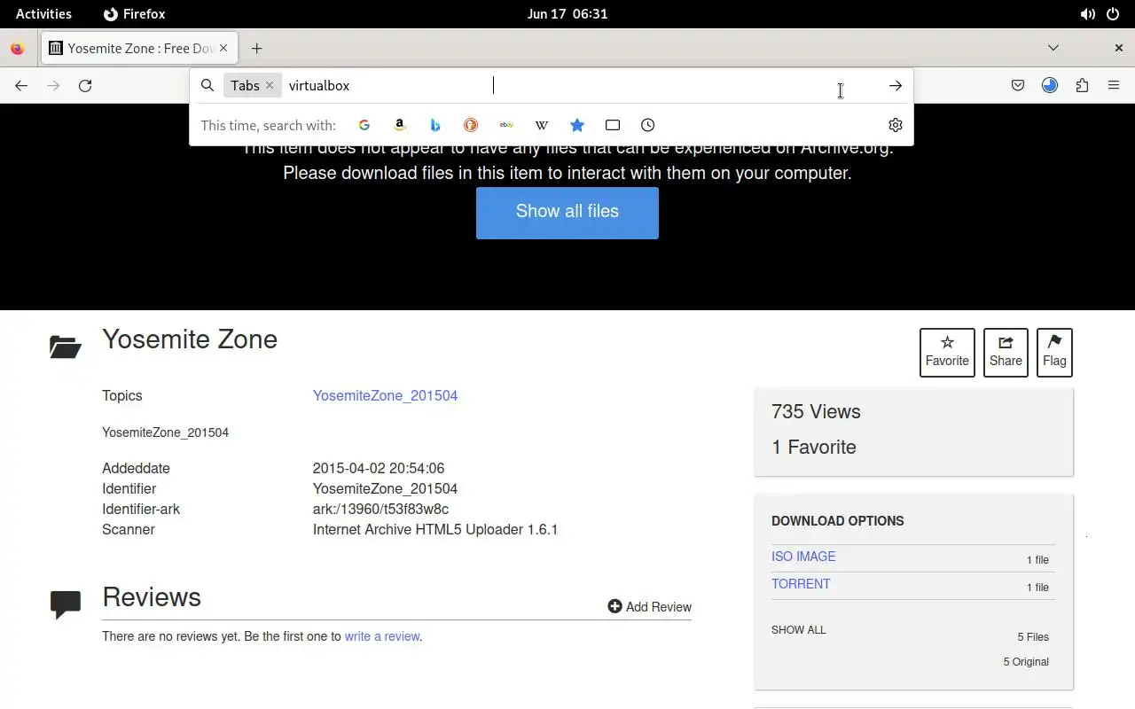
Task: Open Firefox account profile icon
Action: (x=1050, y=86)
